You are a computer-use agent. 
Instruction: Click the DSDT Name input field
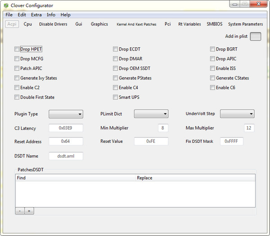click(x=66, y=156)
